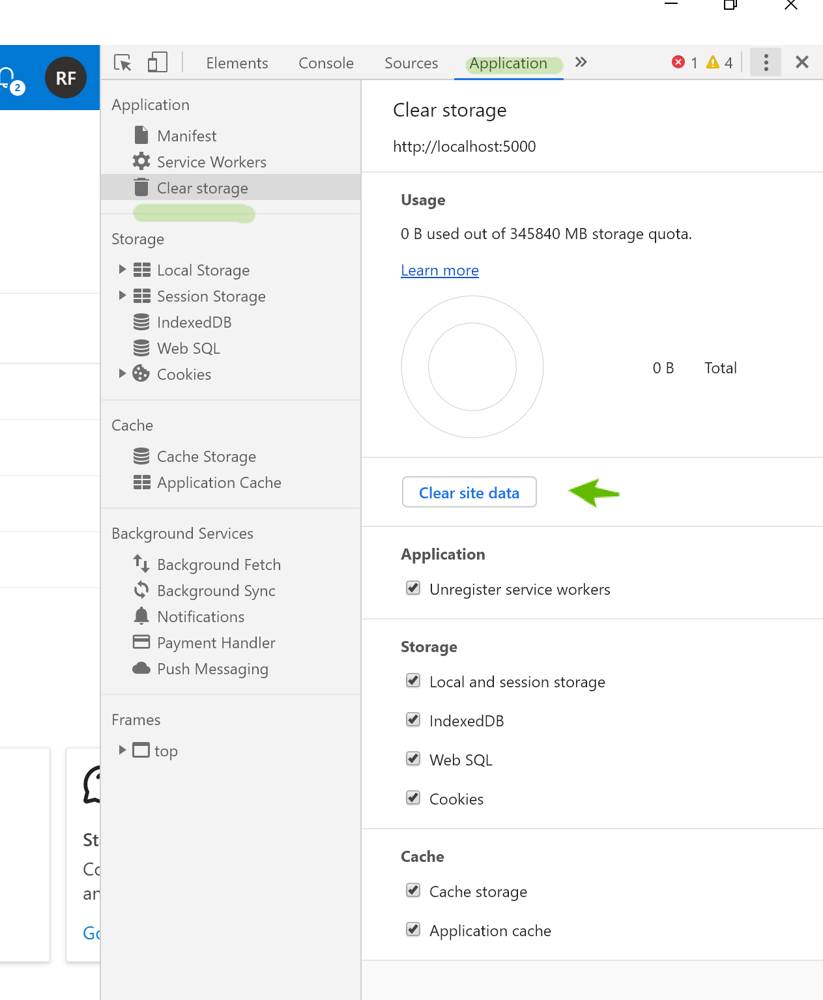Open the DevTools customize menu
This screenshot has width=823, height=1000.
pyautogui.click(x=766, y=62)
